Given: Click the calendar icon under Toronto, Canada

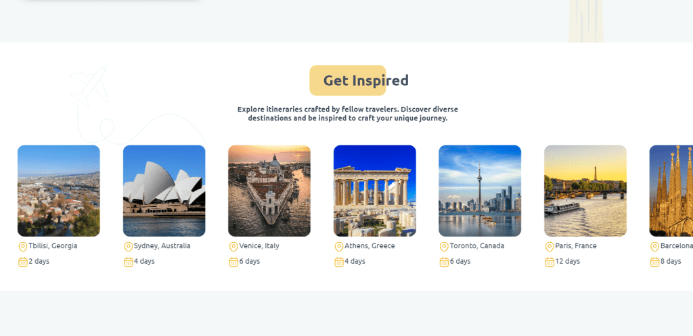Looking at the screenshot, I should [444, 262].
